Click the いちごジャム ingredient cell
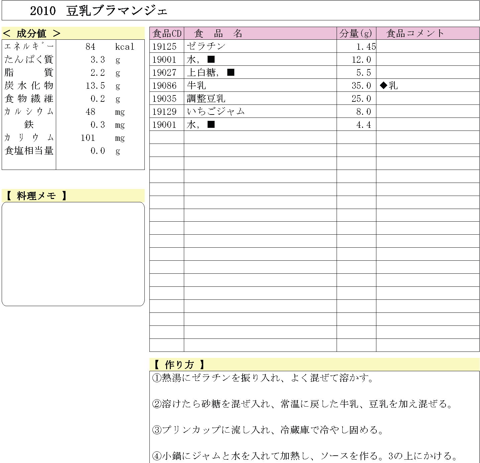Screen dimensions: 480x463 click(216, 111)
